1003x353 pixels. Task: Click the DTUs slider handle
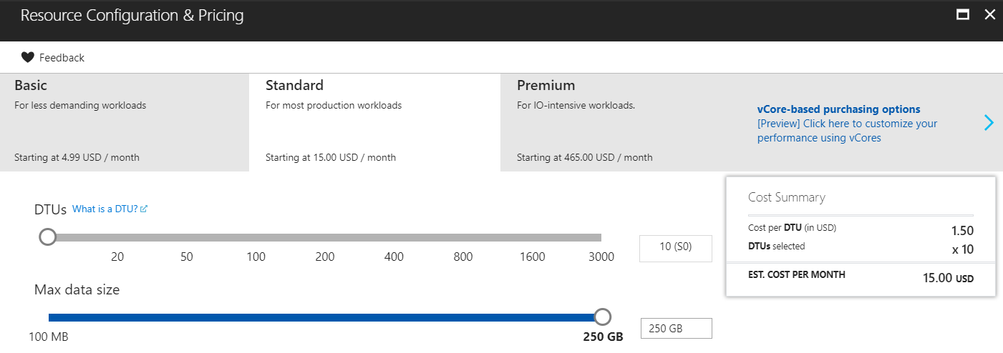click(x=48, y=237)
